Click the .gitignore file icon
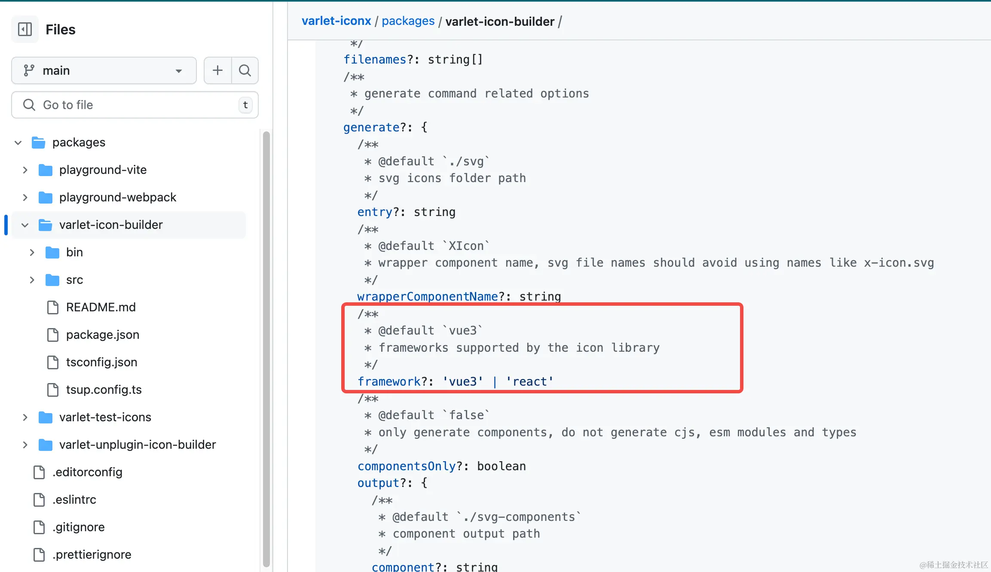The image size is (991, 572). point(39,527)
